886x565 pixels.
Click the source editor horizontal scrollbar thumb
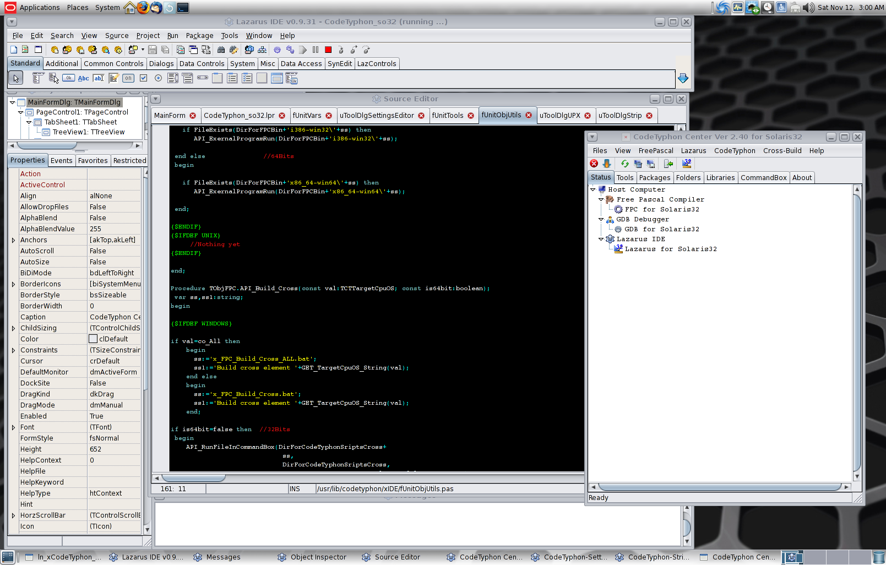(193, 478)
